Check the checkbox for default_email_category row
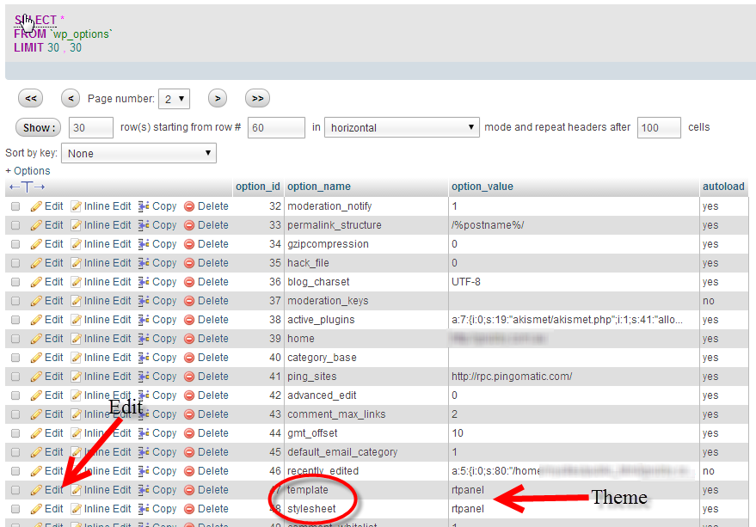The width and height of the screenshot is (756, 527). [15, 452]
